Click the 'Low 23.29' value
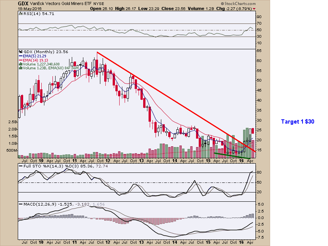Viewport: 328px width, 246px height. (149, 8)
